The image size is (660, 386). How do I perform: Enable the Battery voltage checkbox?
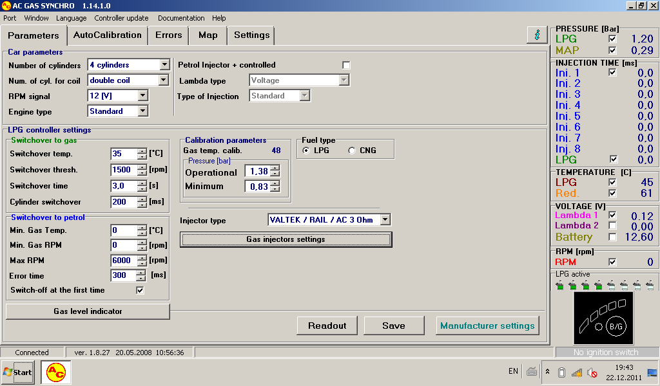[612, 237]
